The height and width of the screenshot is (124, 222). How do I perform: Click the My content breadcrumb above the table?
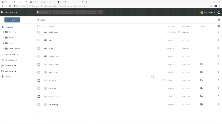point(41,20)
